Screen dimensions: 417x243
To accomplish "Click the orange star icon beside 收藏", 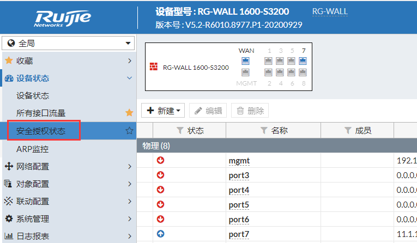I will (9, 60).
